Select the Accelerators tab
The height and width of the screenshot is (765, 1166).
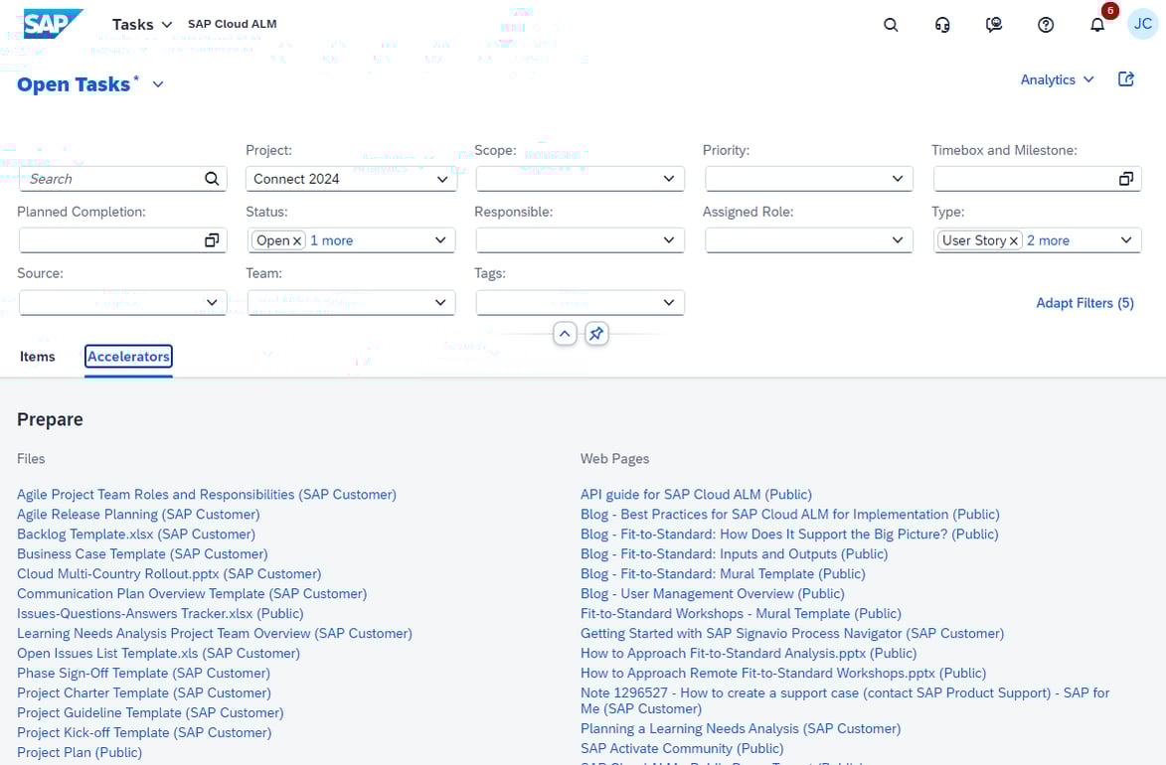pos(128,357)
